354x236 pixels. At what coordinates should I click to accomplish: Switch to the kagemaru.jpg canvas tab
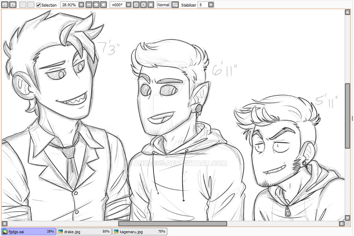coord(140,232)
